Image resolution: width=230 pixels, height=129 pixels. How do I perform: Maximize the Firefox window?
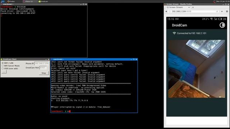(x=226, y=4)
